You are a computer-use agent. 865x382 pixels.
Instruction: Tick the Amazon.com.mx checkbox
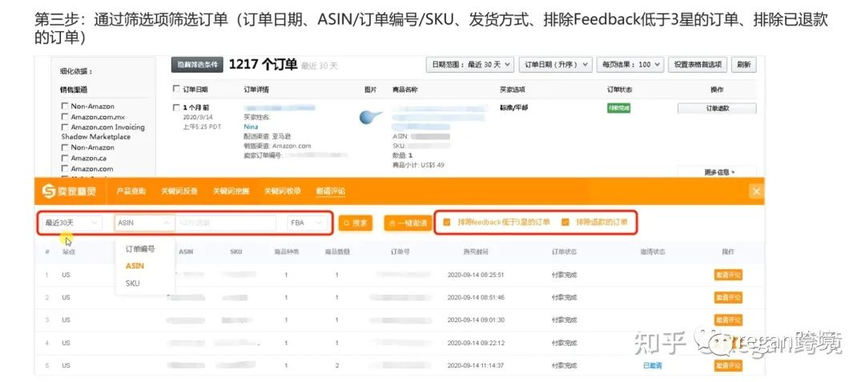click(65, 116)
